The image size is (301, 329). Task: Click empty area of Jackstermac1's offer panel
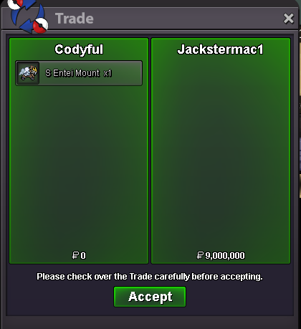pyautogui.click(x=221, y=153)
